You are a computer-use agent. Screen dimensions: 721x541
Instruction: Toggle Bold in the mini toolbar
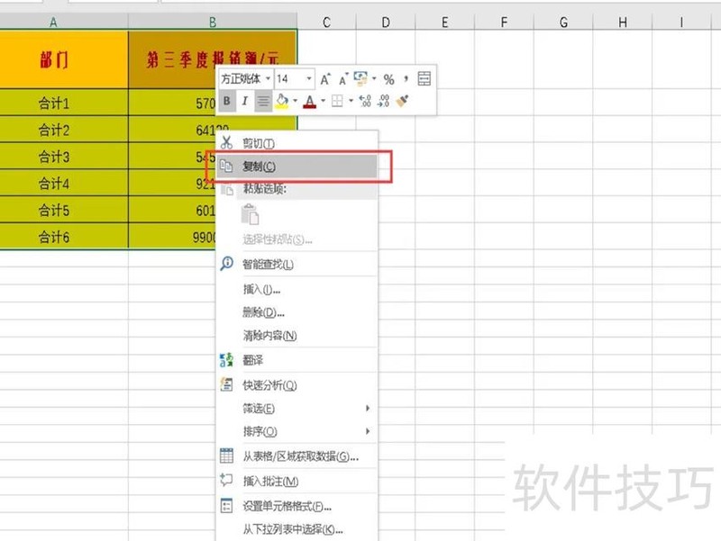pos(227,101)
